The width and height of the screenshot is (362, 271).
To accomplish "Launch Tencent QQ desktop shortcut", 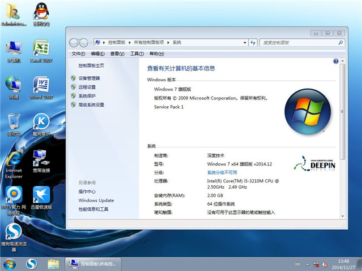I will [41, 14].
